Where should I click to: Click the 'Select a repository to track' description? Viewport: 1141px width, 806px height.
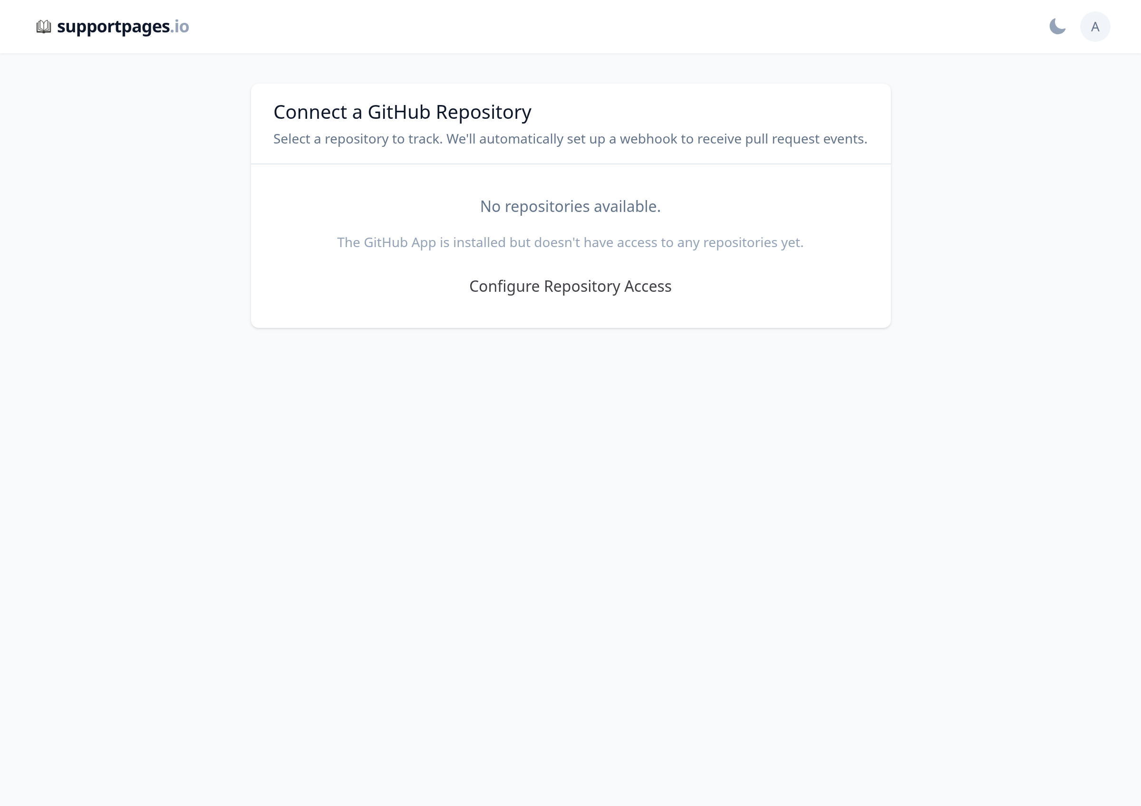570,139
